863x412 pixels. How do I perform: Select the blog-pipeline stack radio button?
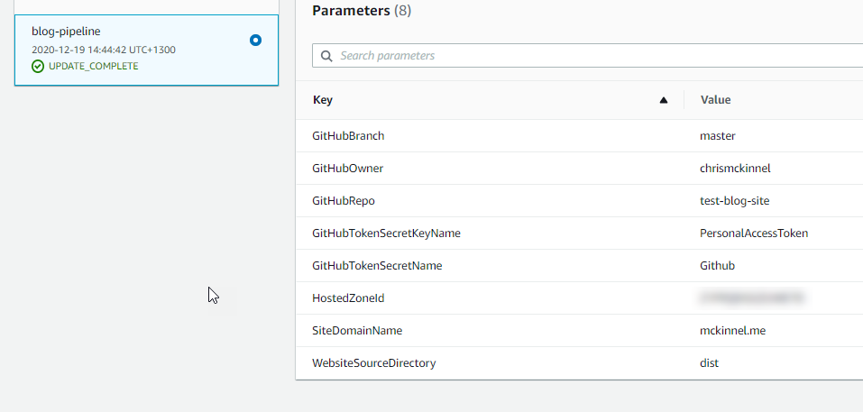point(255,40)
